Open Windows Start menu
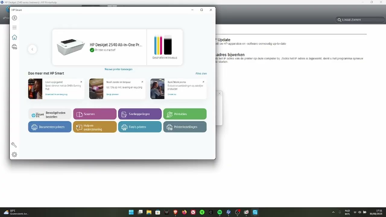This screenshot has height=217, width=386. (131, 212)
